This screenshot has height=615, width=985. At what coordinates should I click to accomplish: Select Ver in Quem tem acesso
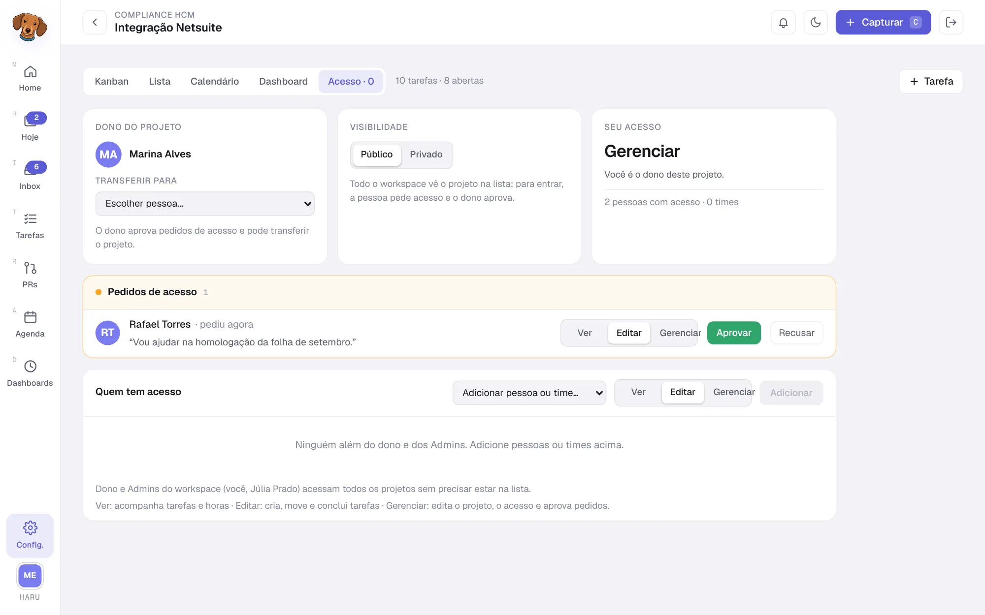[638, 392]
